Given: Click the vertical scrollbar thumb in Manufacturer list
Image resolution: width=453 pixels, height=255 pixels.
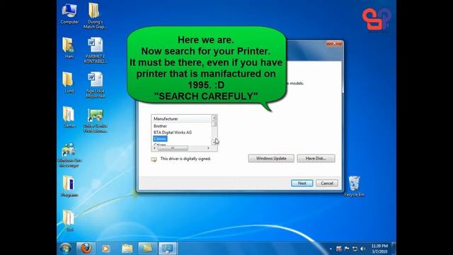Looking at the screenshot, I should [214, 124].
